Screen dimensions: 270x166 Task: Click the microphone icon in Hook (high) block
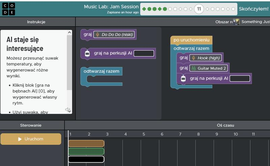click(193, 58)
